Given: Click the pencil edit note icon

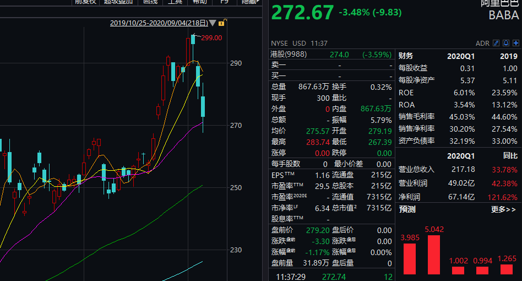Looking at the screenshot, I should tap(496, 43).
